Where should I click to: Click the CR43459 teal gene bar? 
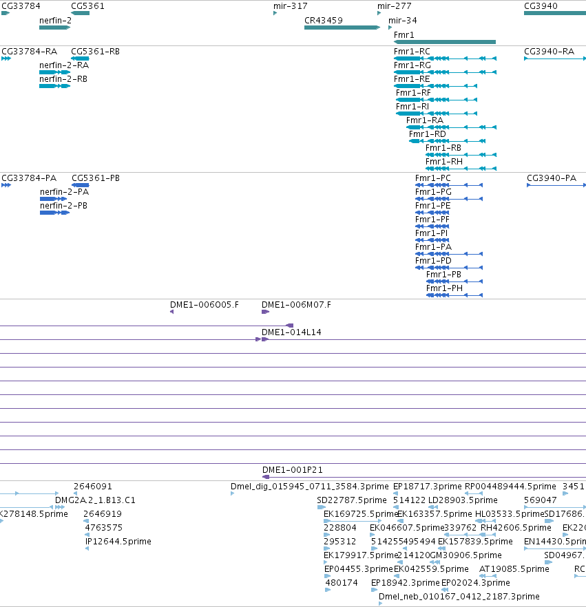tap(342, 28)
